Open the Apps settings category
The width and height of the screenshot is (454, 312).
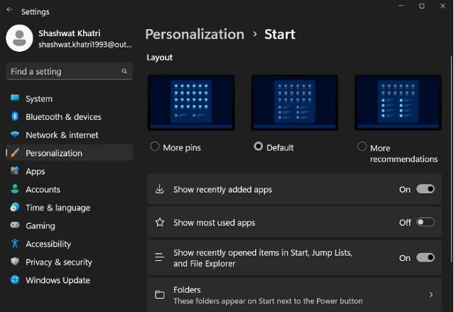click(69, 171)
